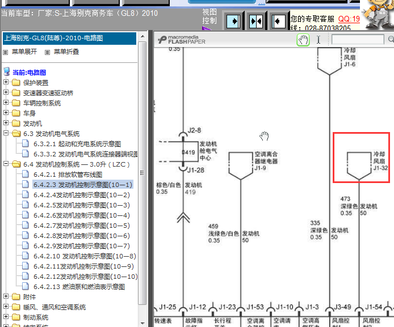Screen dimensions: 394x327
Task: Click the 保护装置 folder icon
Action: tap(16, 82)
